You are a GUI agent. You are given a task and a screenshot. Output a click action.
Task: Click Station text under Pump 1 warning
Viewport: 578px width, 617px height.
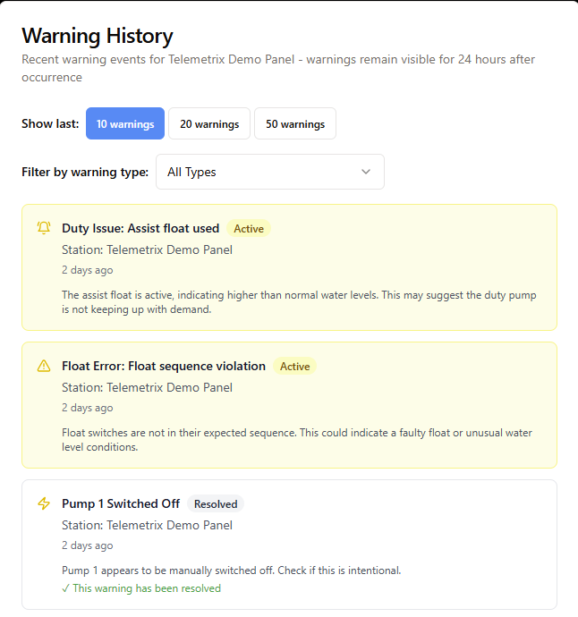click(x=148, y=525)
